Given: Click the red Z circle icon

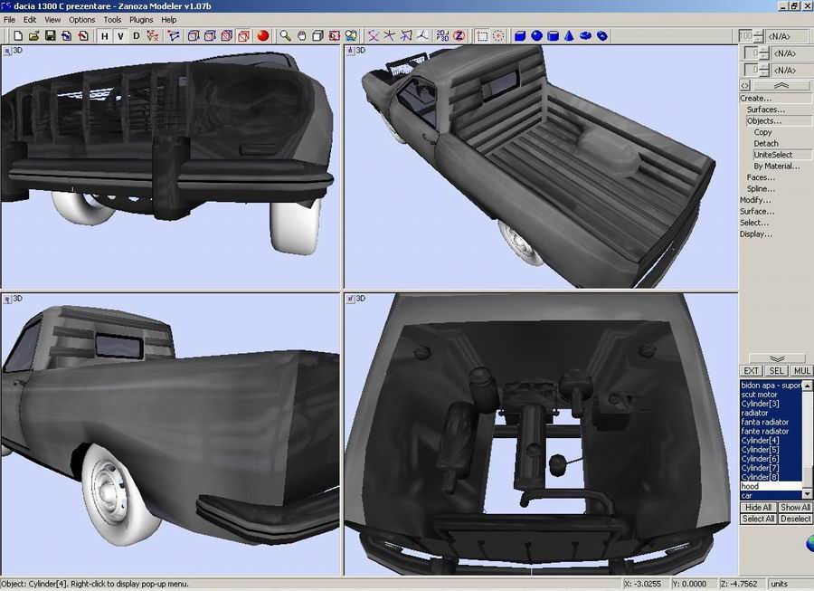Looking at the screenshot, I should click(459, 36).
